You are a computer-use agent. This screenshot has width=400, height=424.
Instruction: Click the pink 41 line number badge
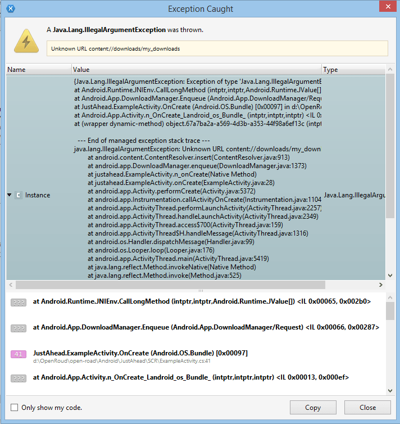(19, 354)
